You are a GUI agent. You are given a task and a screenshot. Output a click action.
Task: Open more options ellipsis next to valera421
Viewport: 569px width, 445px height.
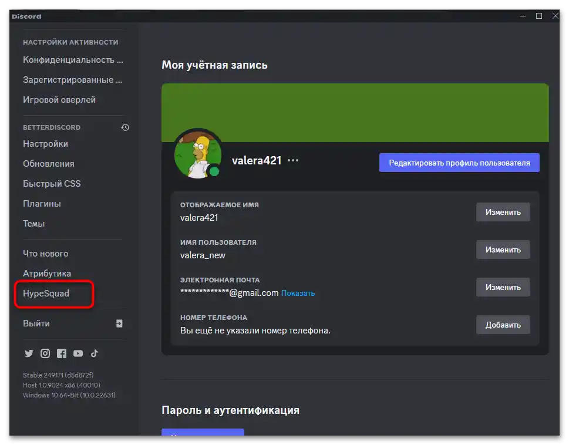tap(292, 160)
